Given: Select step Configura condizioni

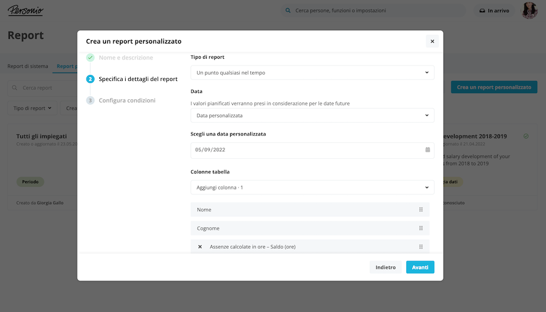Looking at the screenshot, I should [127, 101].
